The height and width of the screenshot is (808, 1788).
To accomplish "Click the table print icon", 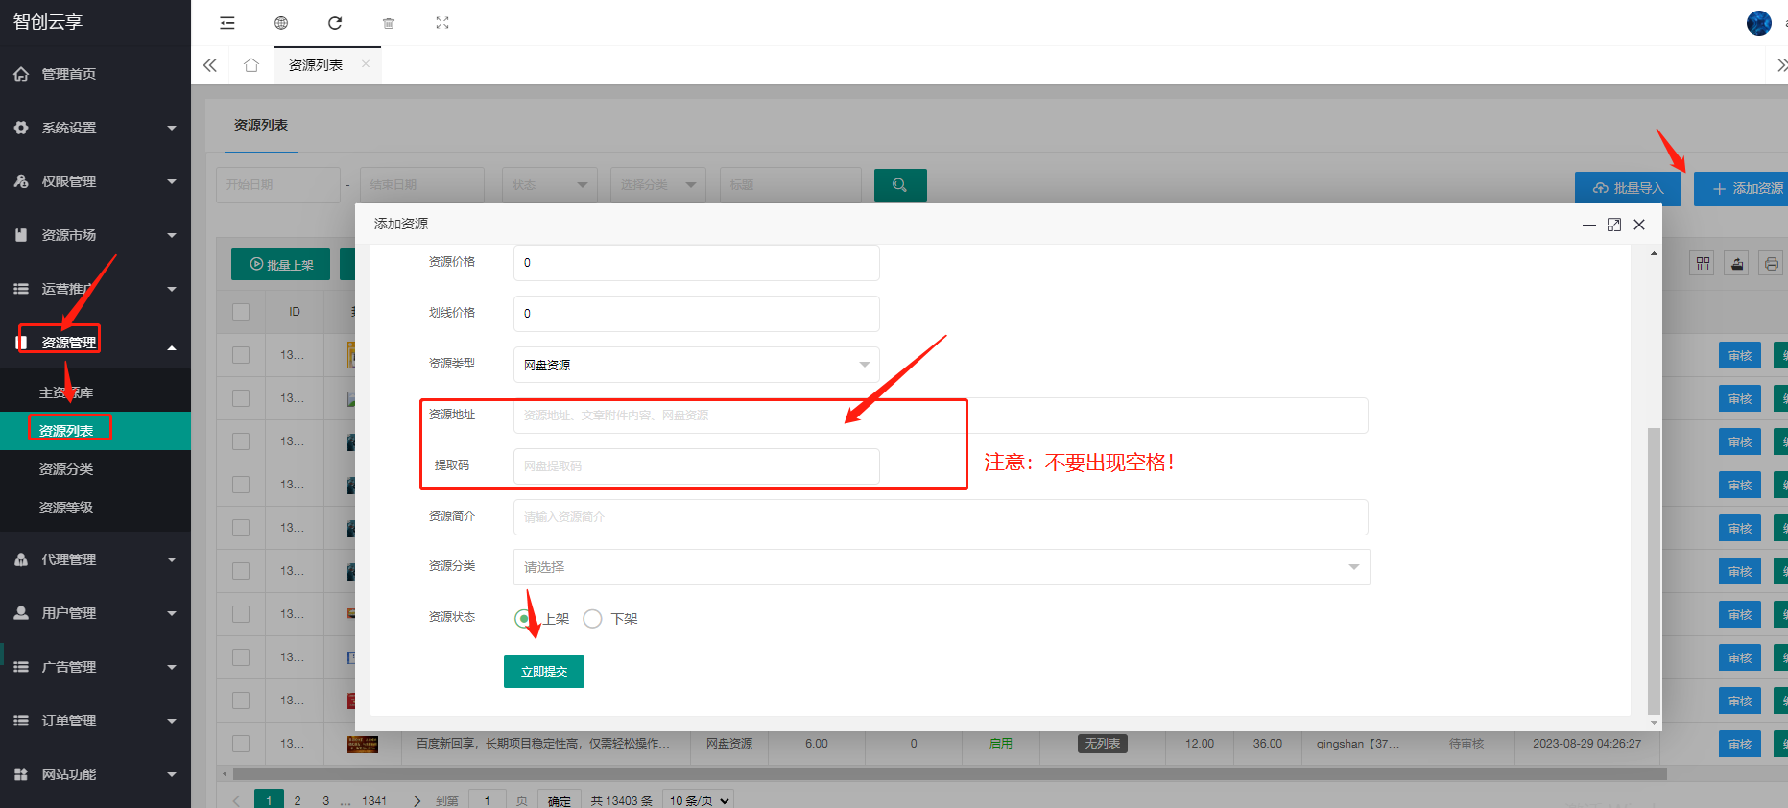I will click(1772, 264).
